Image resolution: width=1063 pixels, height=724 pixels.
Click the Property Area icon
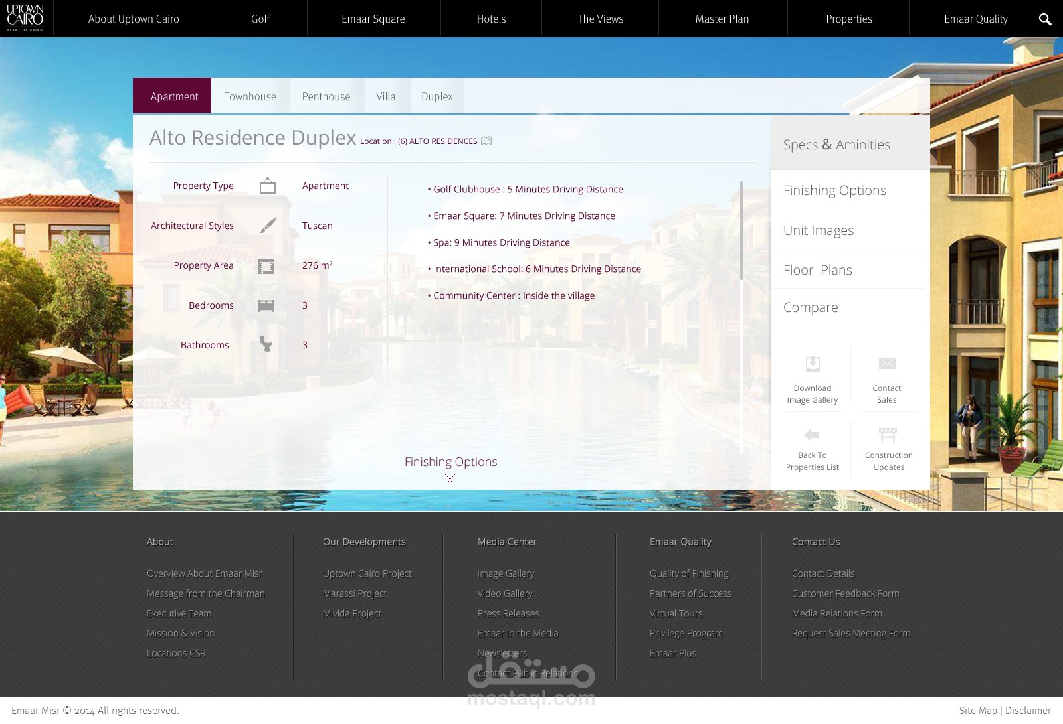click(x=266, y=266)
